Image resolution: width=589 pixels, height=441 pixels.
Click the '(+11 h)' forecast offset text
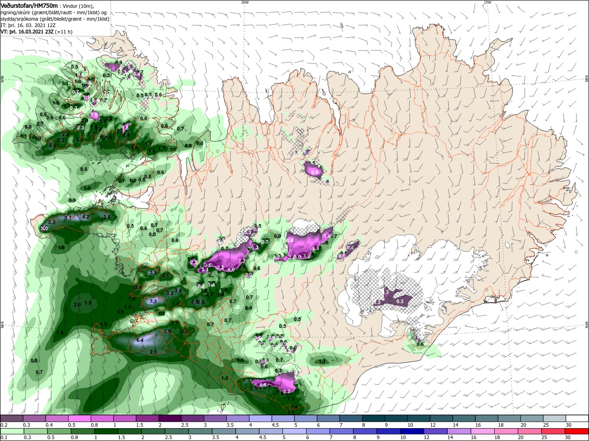pyautogui.click(x=64, y=32)
